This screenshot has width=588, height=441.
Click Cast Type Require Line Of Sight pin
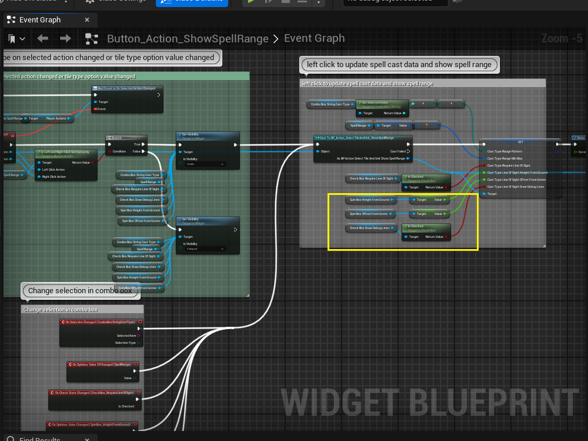484,165
